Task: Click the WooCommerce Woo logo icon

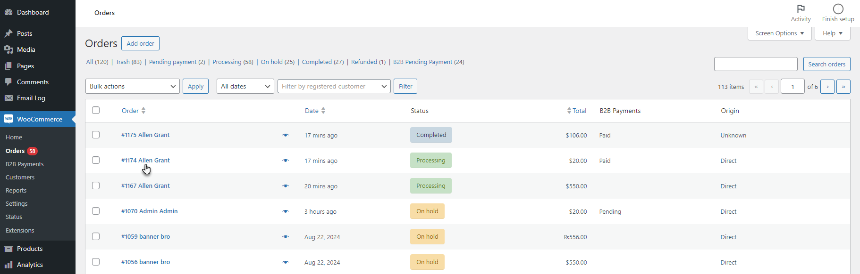Action: click(x=8, y=119)
